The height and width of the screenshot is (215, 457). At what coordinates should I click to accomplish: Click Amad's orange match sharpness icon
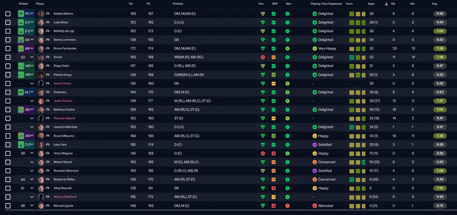pos(273,57)
